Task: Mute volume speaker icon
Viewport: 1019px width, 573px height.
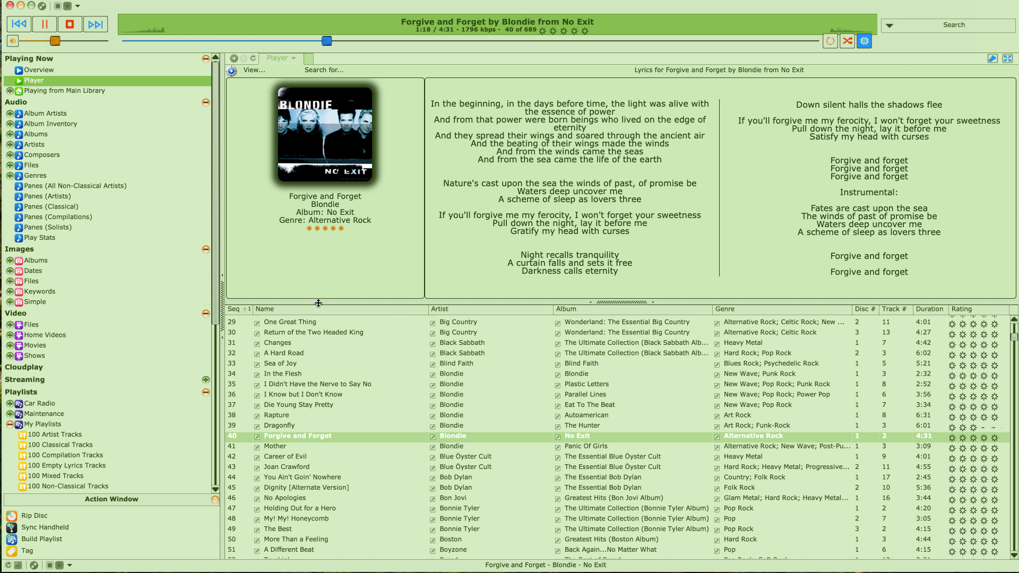Action: tap(13, 41)
